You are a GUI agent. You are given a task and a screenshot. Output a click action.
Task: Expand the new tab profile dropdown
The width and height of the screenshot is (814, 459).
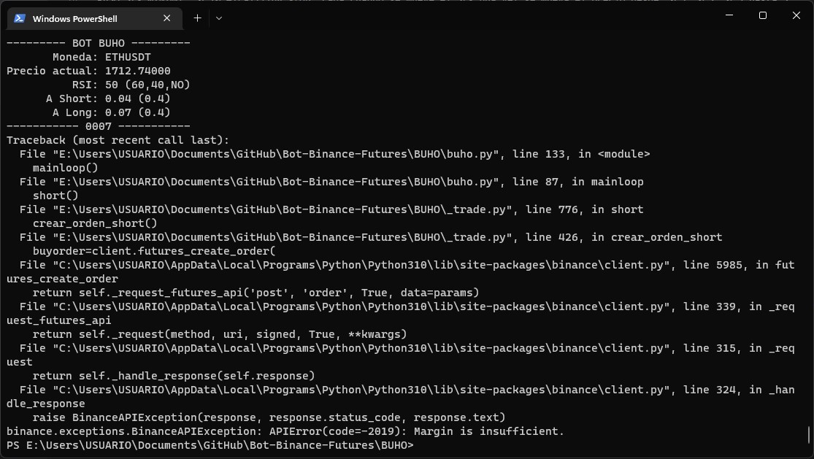218,18
